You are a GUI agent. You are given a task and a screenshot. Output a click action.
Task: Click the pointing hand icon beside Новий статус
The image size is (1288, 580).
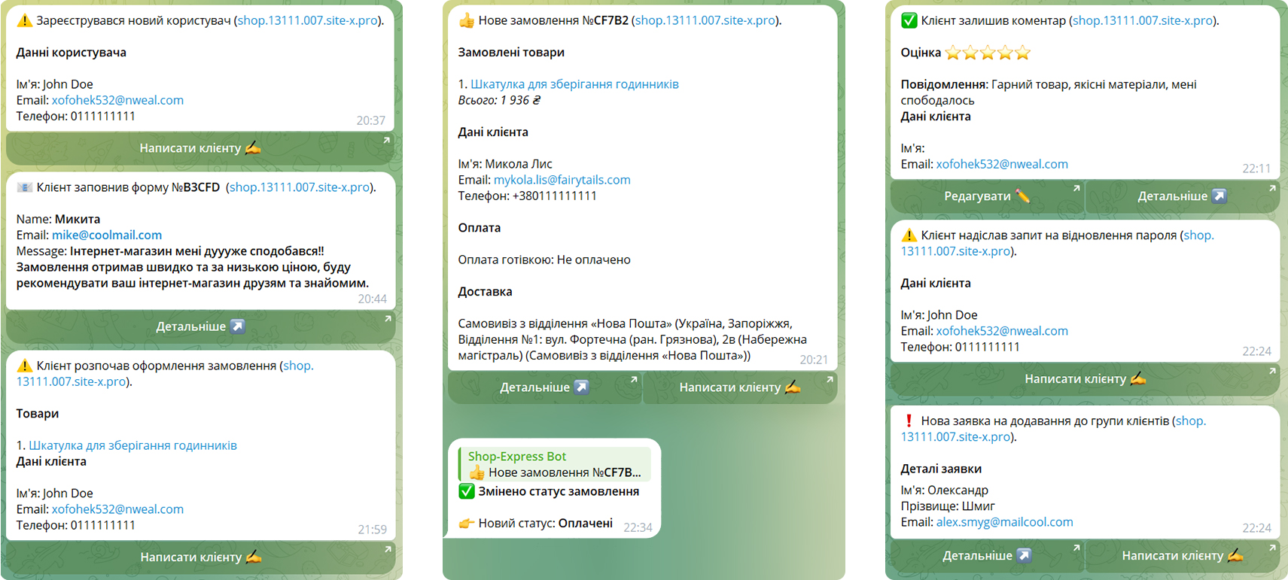click(467, 524)
